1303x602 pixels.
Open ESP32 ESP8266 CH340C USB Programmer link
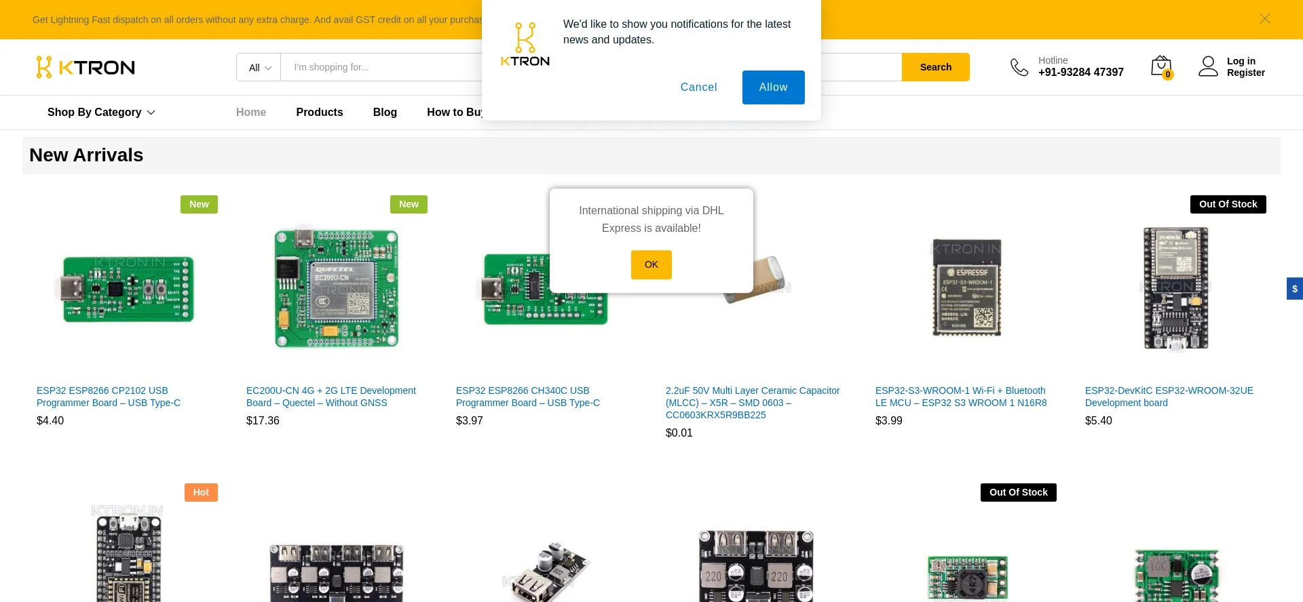pos(528,397)
